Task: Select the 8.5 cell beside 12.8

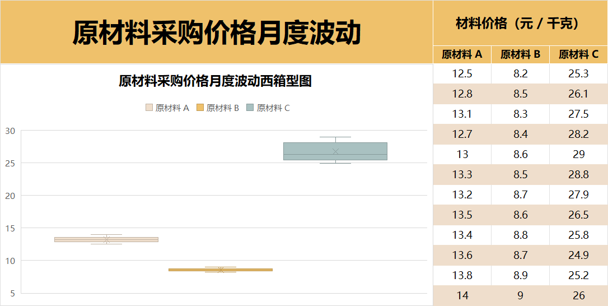Action: tap(520, 94)
